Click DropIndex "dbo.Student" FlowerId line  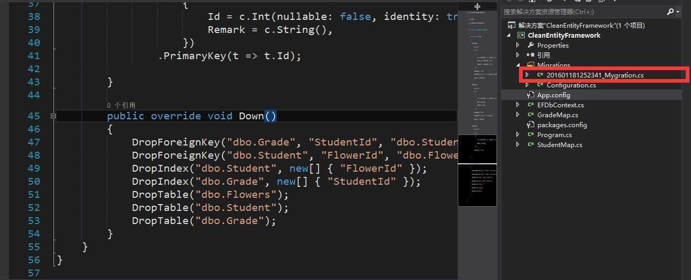pyautogui.click(x=279, y=169)
